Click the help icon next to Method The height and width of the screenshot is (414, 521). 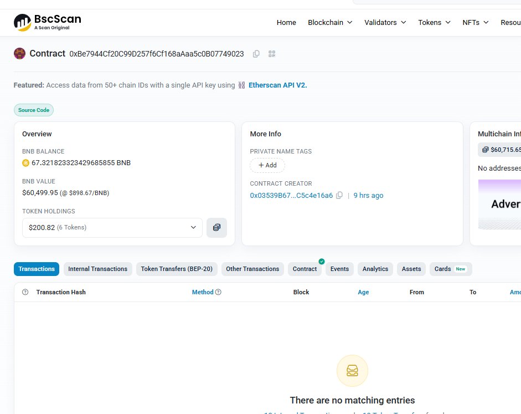[218, 292]
